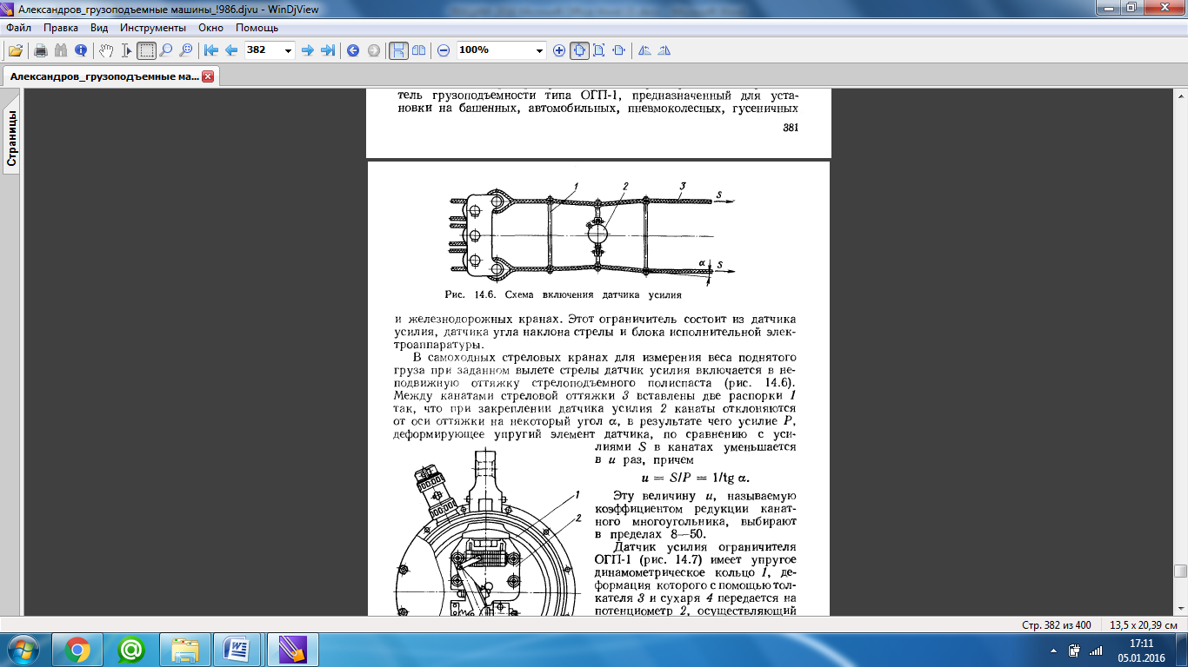The height and width of the screenshot is (667, 1188).
Task: Close the Александров document tab
Action: pyautogui.click(x=208, y=76)
